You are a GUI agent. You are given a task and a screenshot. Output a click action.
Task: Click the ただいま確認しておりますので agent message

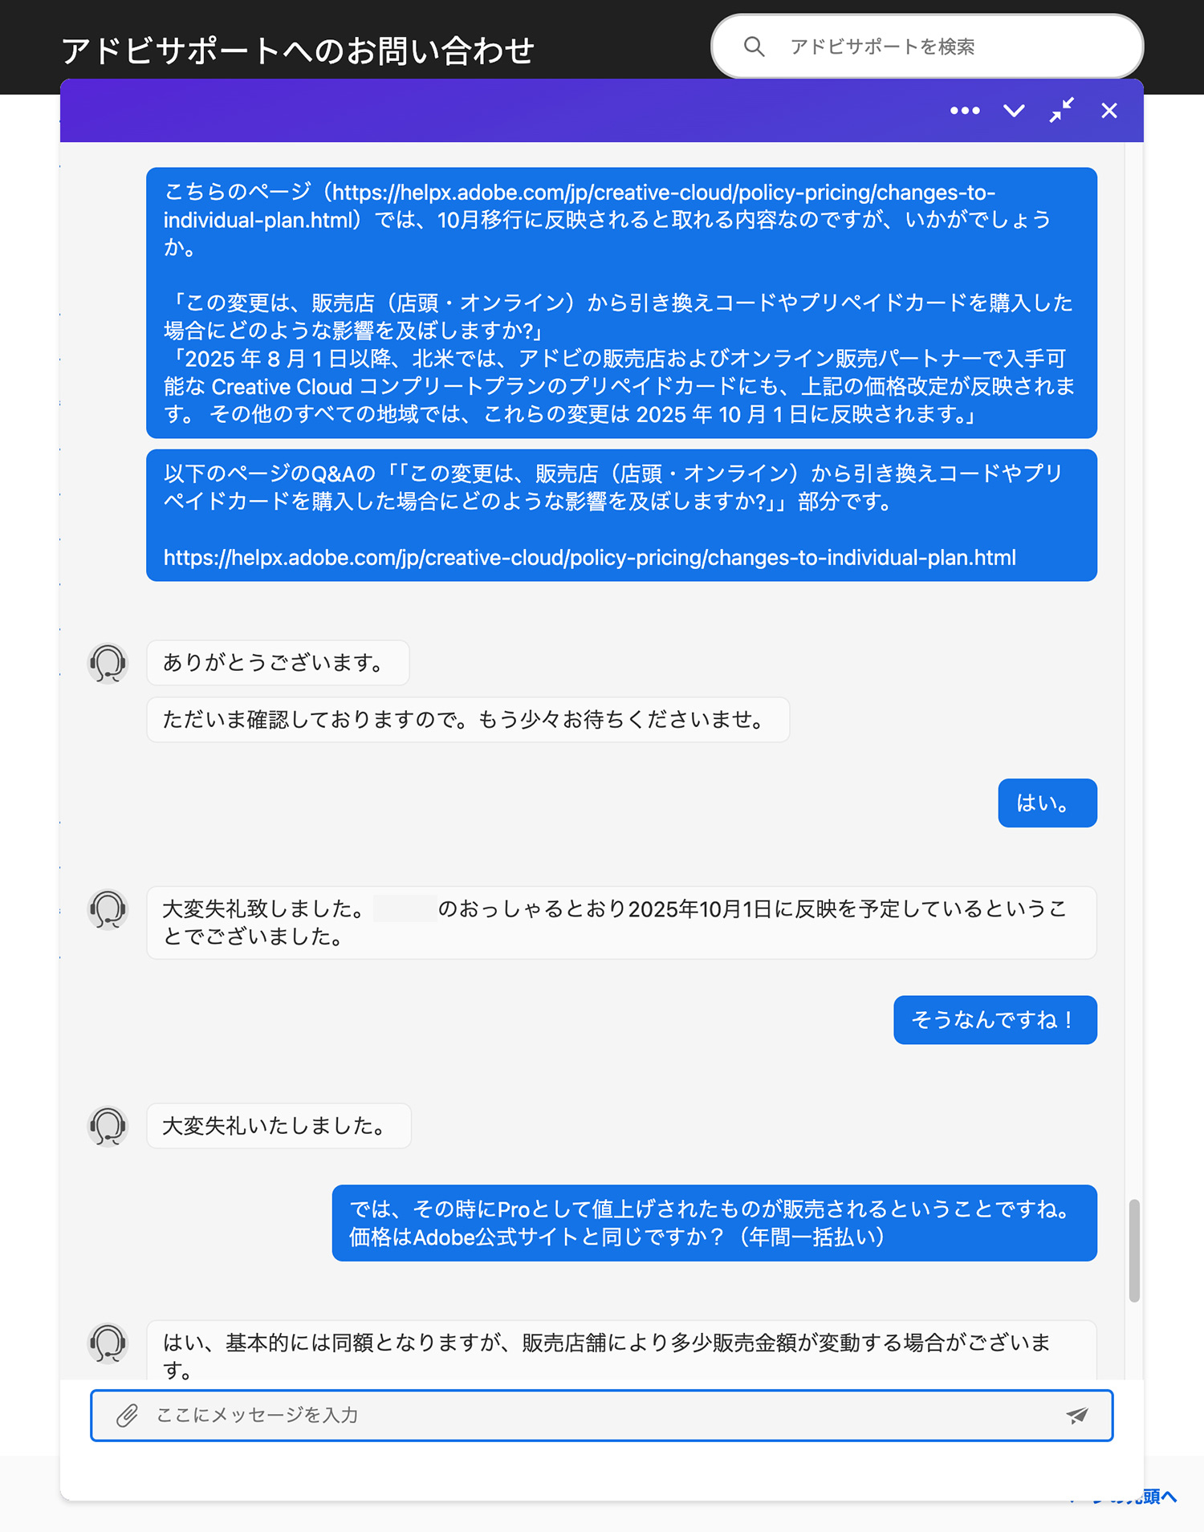click(x=468, y=720)
